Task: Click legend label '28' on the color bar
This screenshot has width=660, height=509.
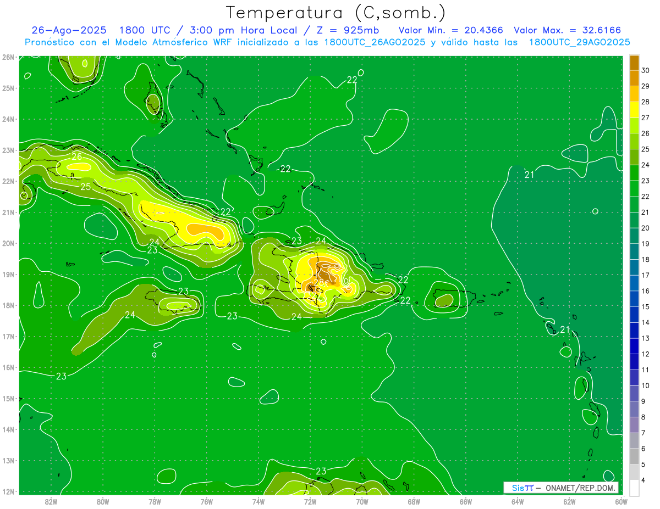Action: [x=646, y=102]
